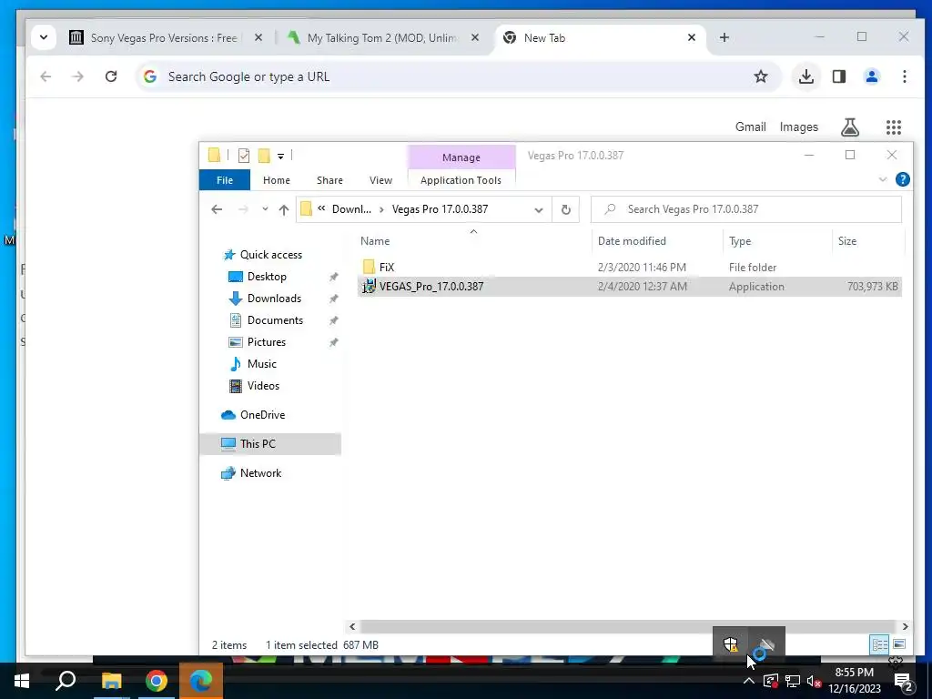The width and height of the screenshot is (932, 699).
Task: Sort by Date modified column
Action: pyautogui.click(x=632, y=240)
